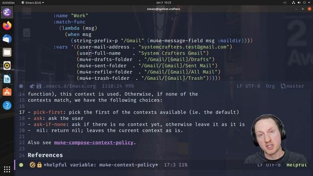Image resolution: width=313 pixels, height=176 pixels.
Task: Open the system menu dropdown arrow
Action: pos(309,2)
